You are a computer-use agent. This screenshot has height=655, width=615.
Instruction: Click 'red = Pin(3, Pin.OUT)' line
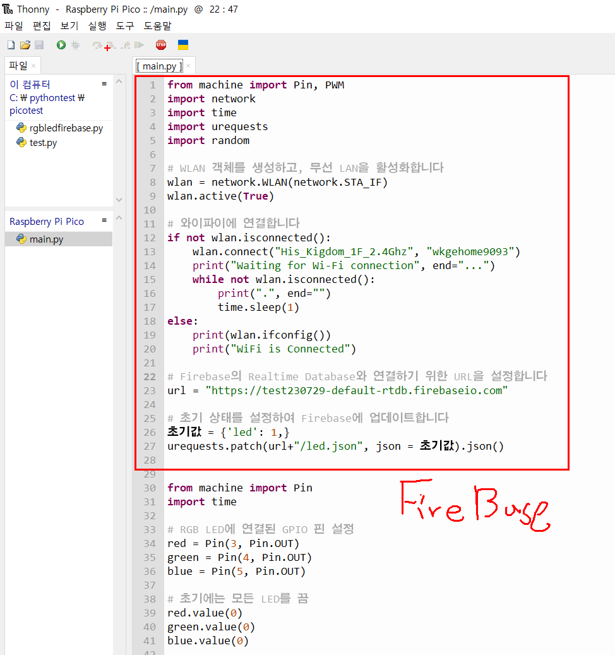click(233, 543)
